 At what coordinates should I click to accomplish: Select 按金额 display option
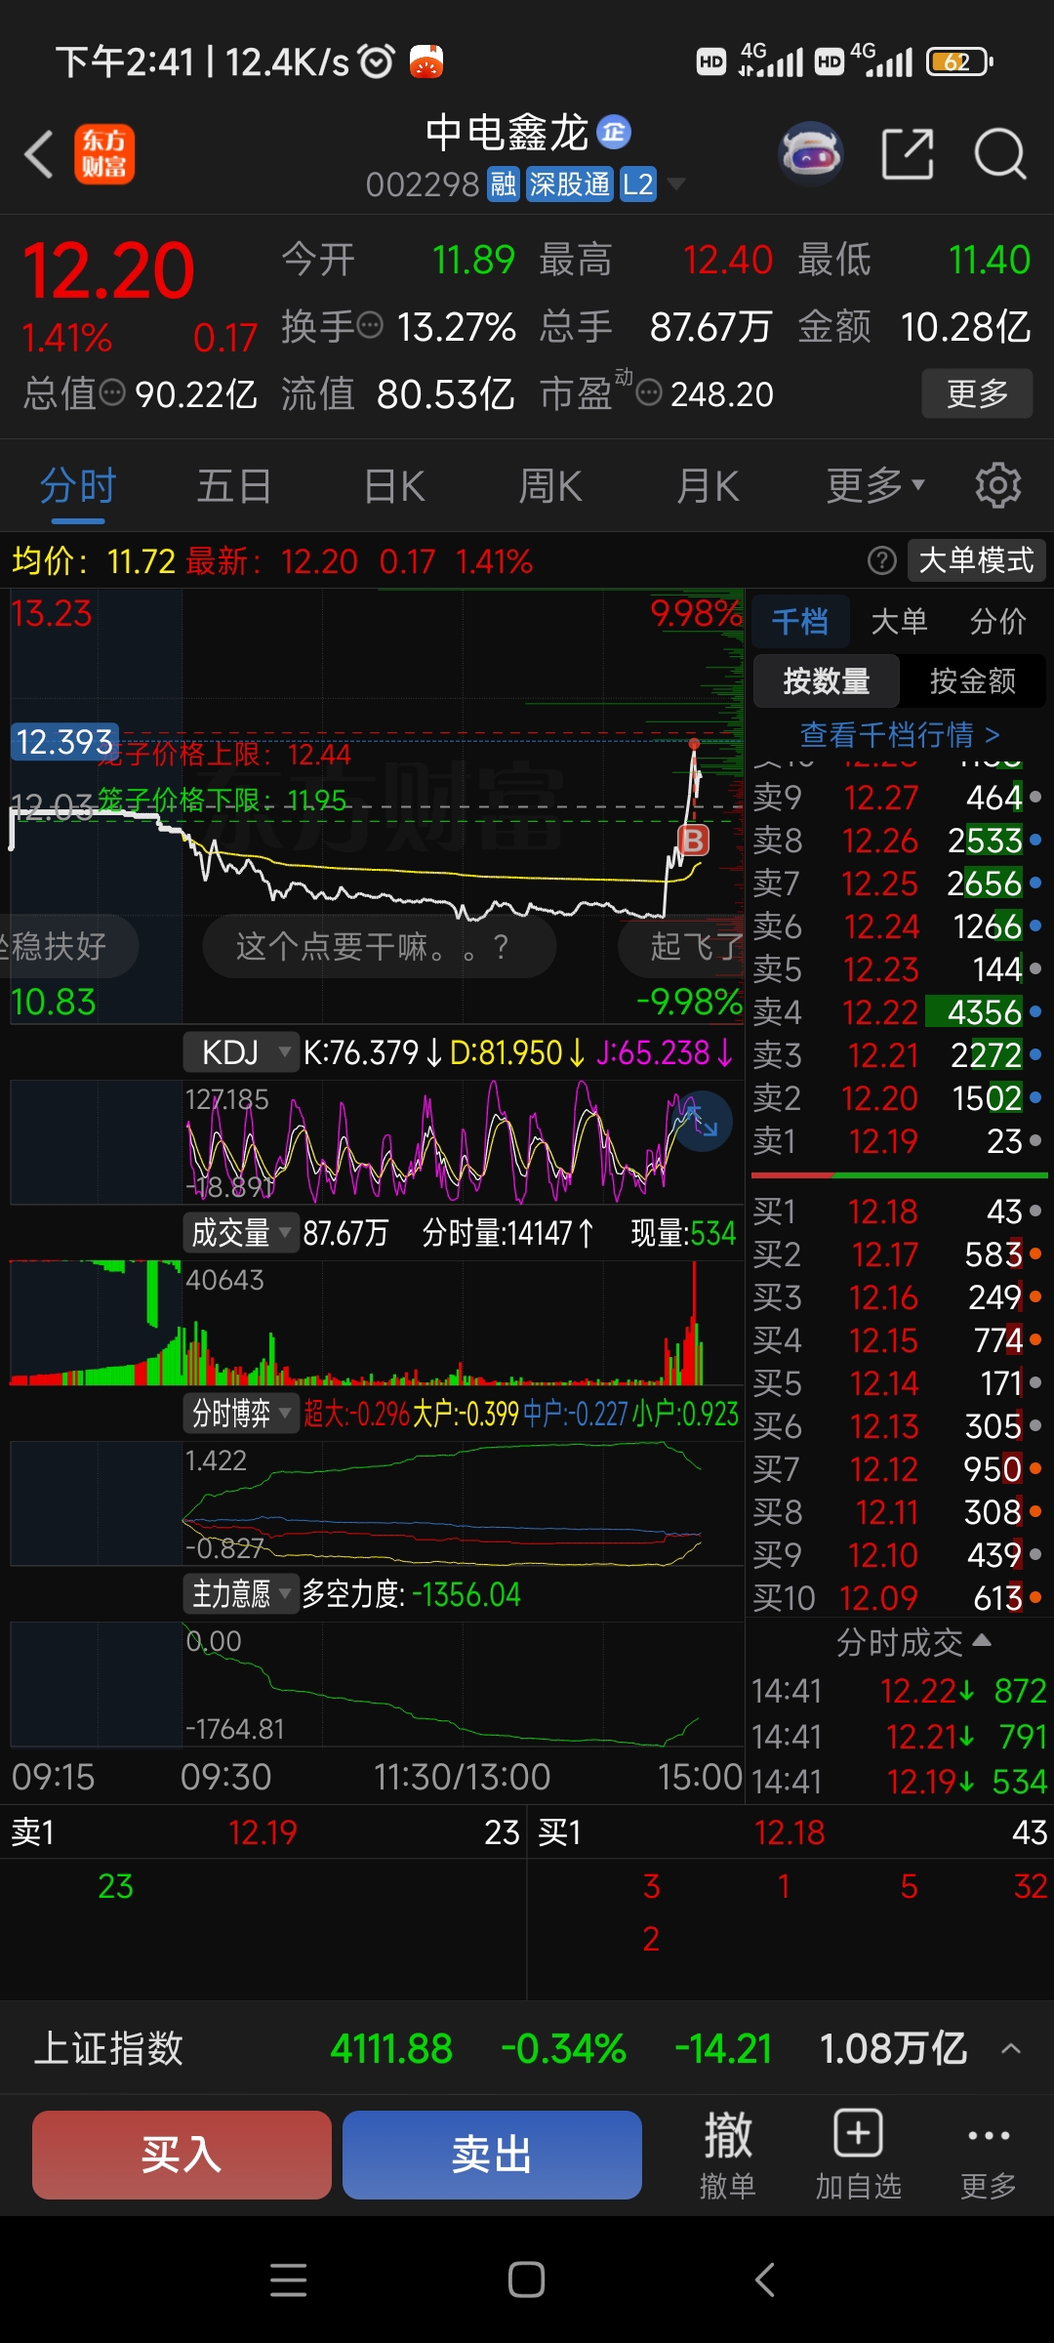(973, 680)
